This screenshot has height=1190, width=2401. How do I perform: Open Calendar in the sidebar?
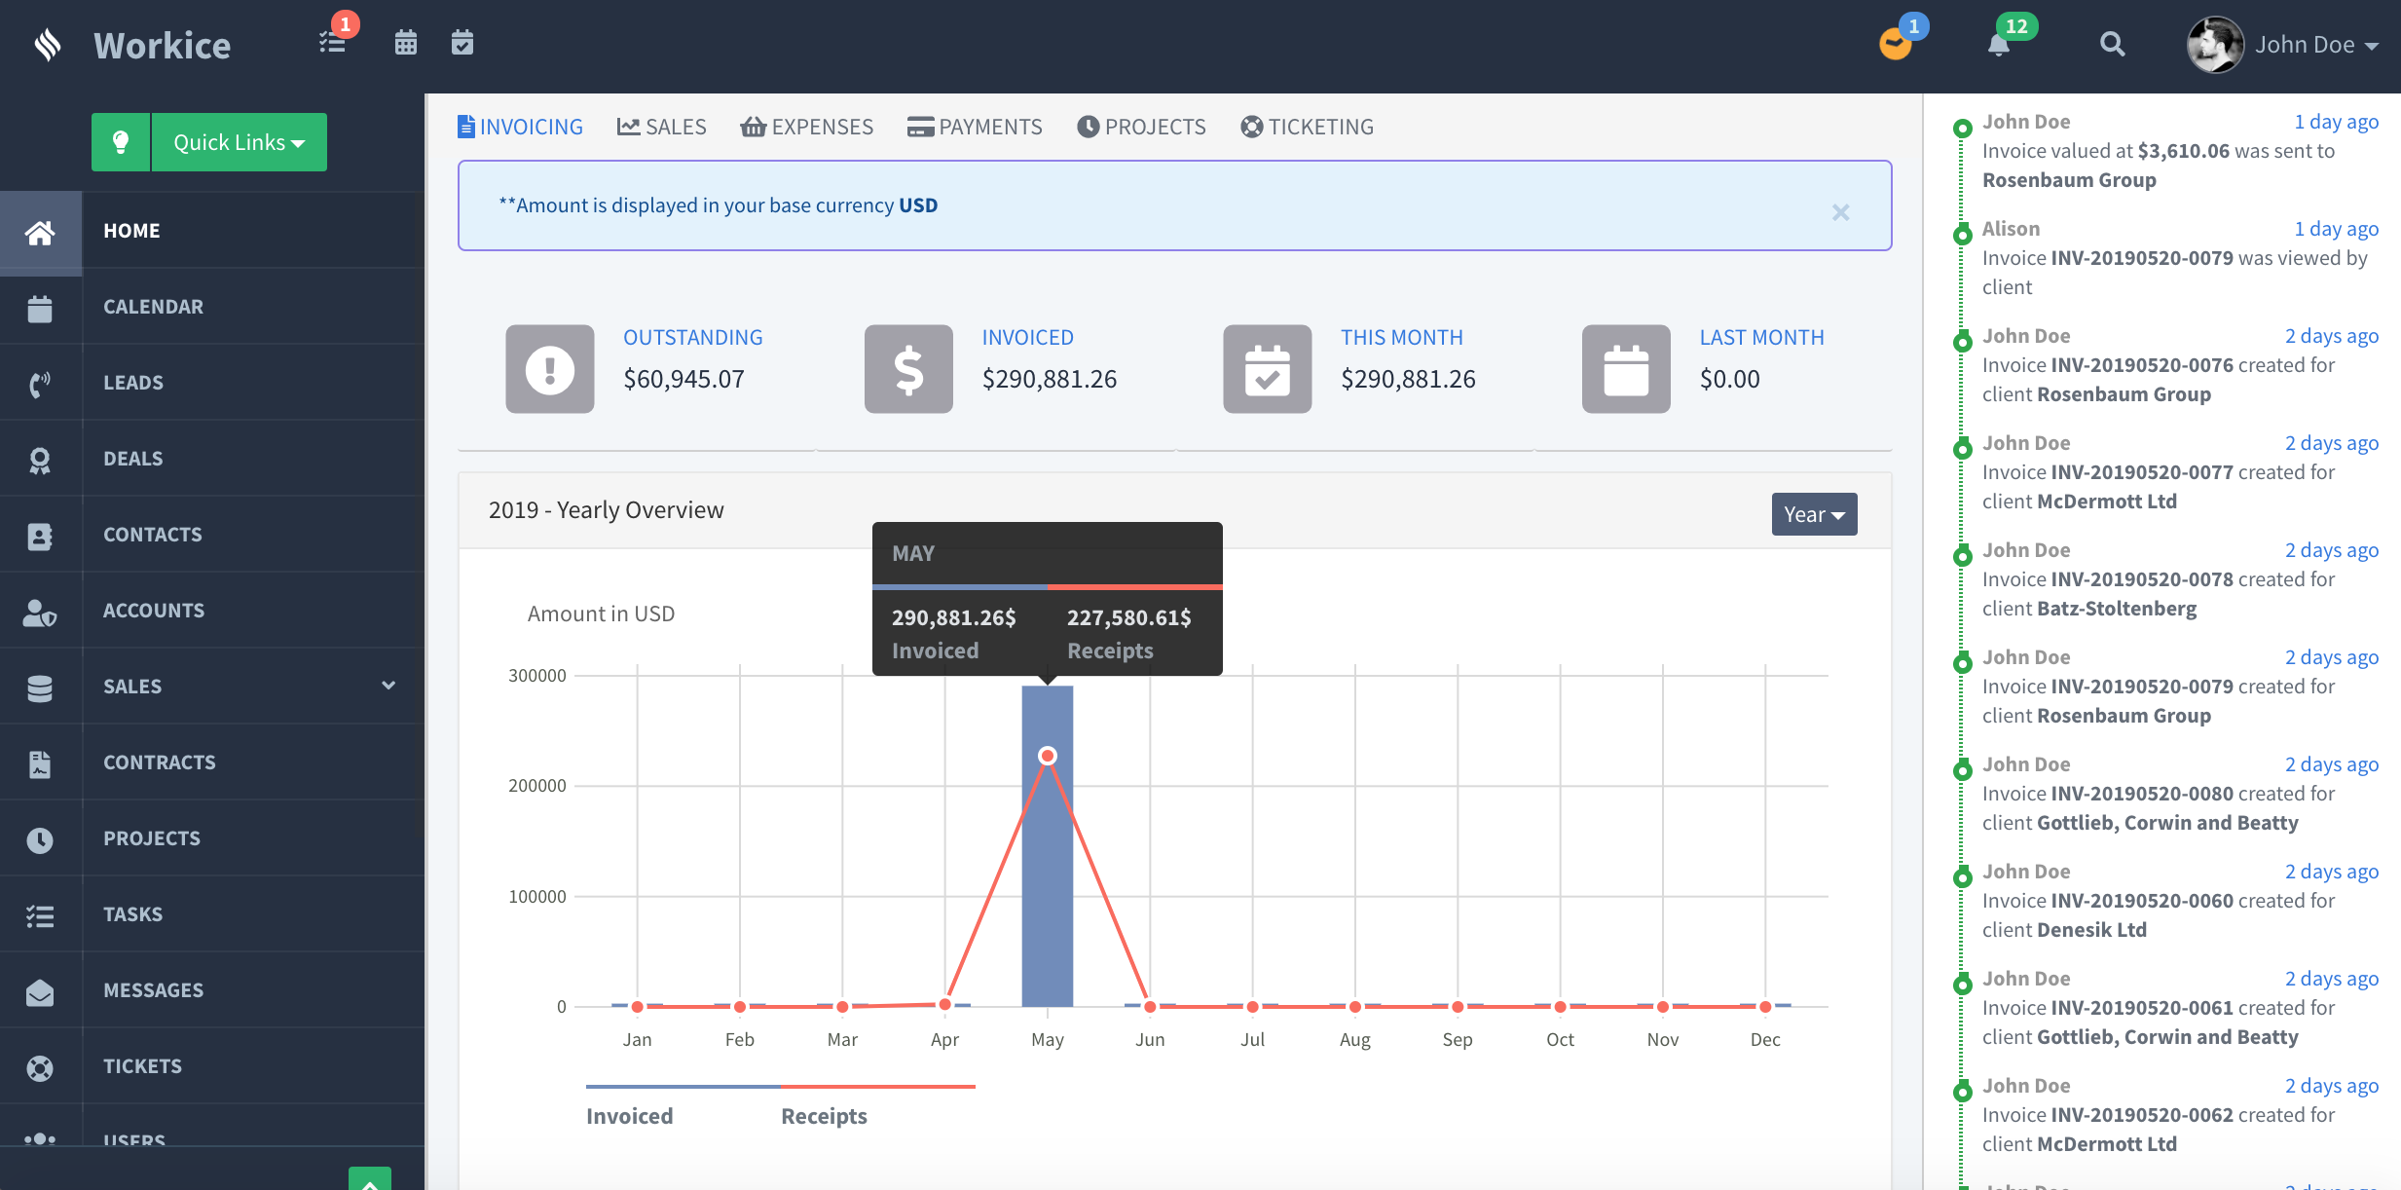[x=154, y=307]
